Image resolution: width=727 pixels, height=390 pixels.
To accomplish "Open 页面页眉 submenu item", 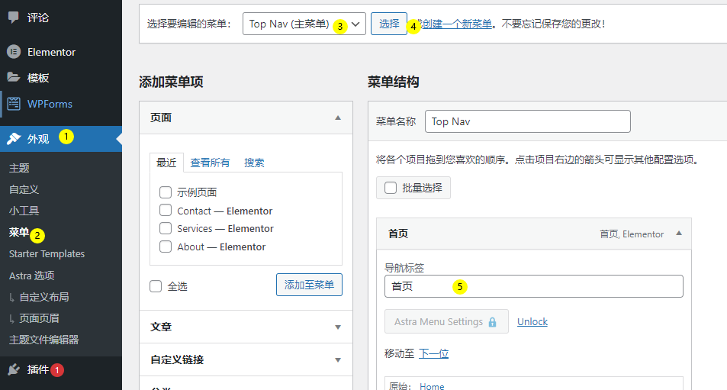I will tap(39, 318).
